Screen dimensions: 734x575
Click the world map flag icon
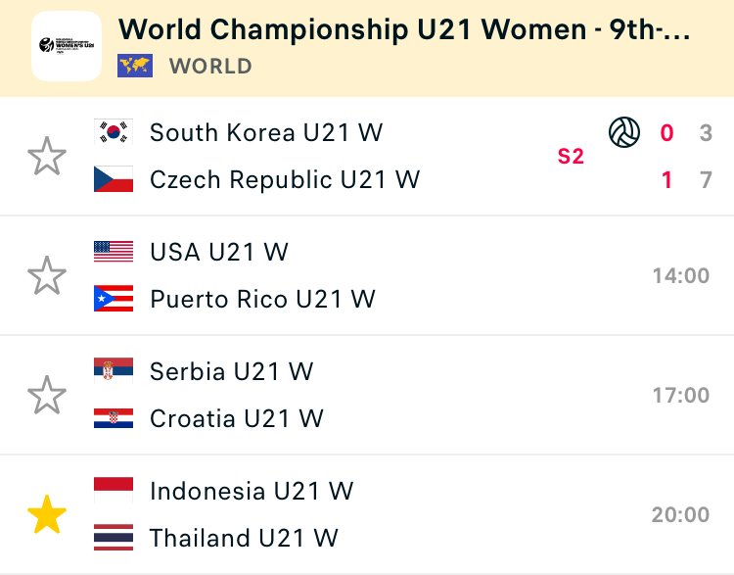tap(135, 66)
